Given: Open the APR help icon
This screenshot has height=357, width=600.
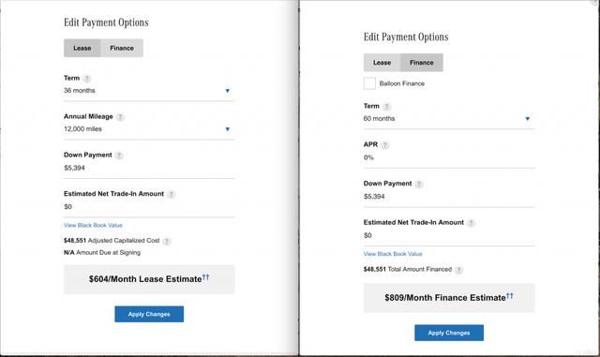Looking at the screenshot, I should [385, 145].
